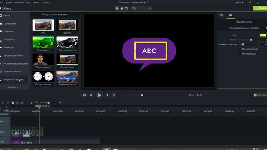
Task: Select the Тень shadow effect thumbnail
Action: 43,25
